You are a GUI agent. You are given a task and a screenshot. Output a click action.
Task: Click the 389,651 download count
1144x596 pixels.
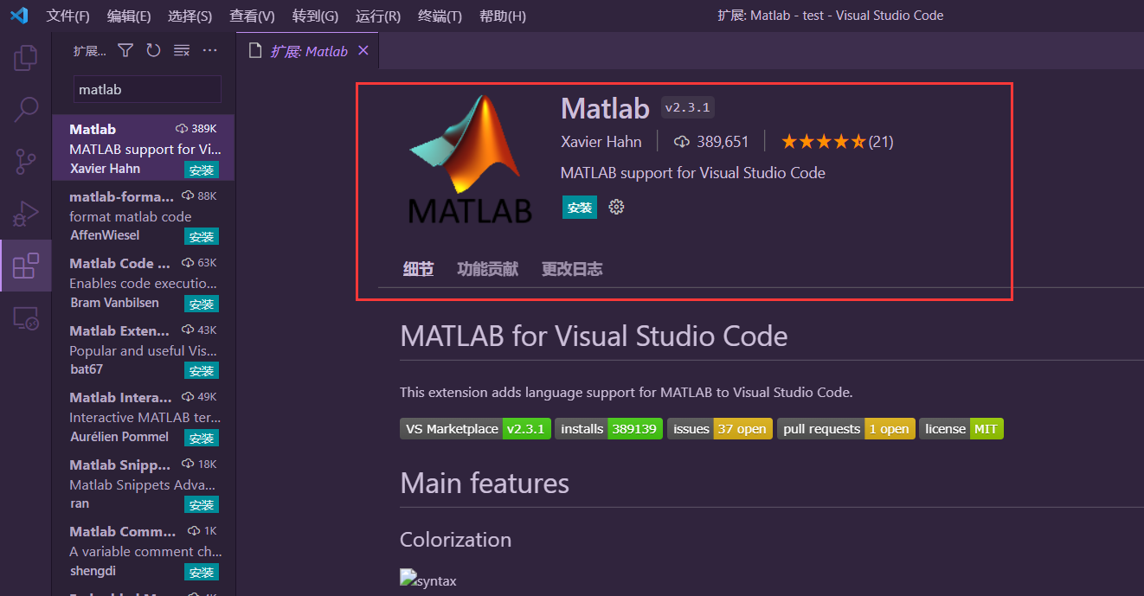pyautogui.click(x=711, y=141)
